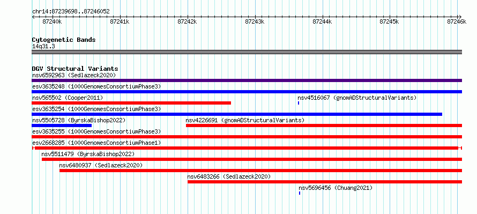Click the 87246k ruler tick label

click(457, 21)
